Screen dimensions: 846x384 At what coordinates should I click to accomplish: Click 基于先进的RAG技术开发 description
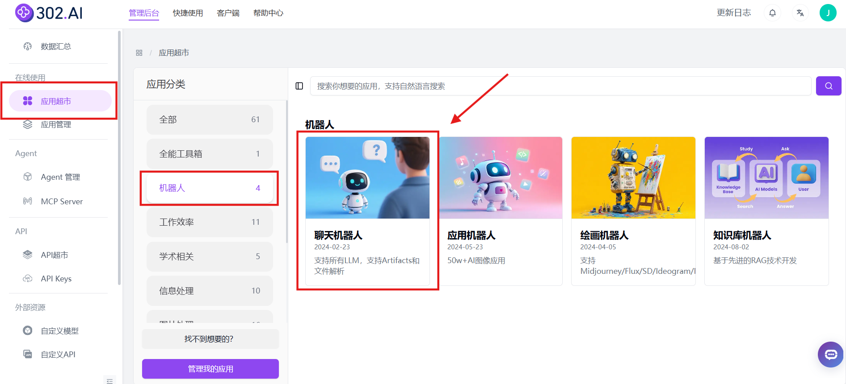coord(755,260)
